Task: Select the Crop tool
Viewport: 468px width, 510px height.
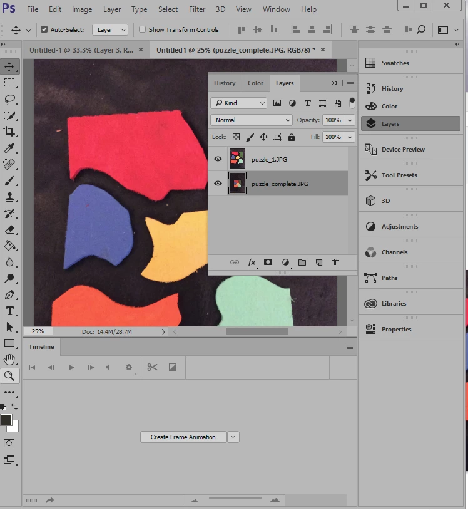Action: click(9, 132)
